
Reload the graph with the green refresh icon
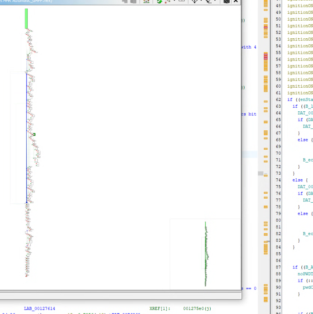click(159, 1)
